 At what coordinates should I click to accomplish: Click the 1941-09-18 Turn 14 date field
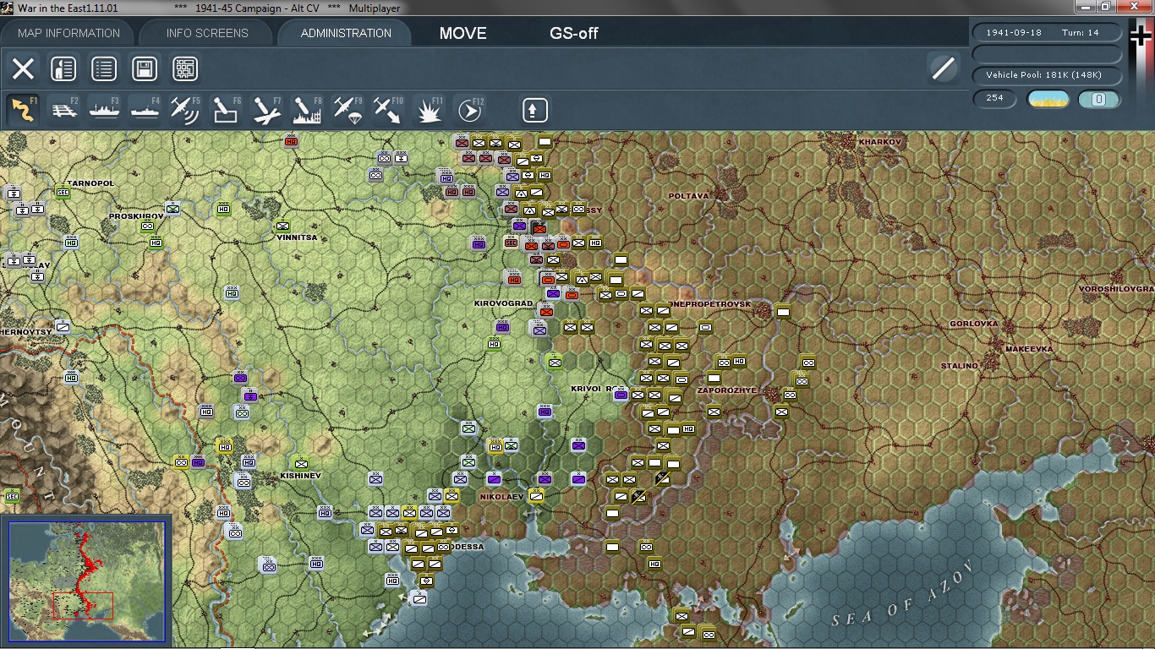1048,32
